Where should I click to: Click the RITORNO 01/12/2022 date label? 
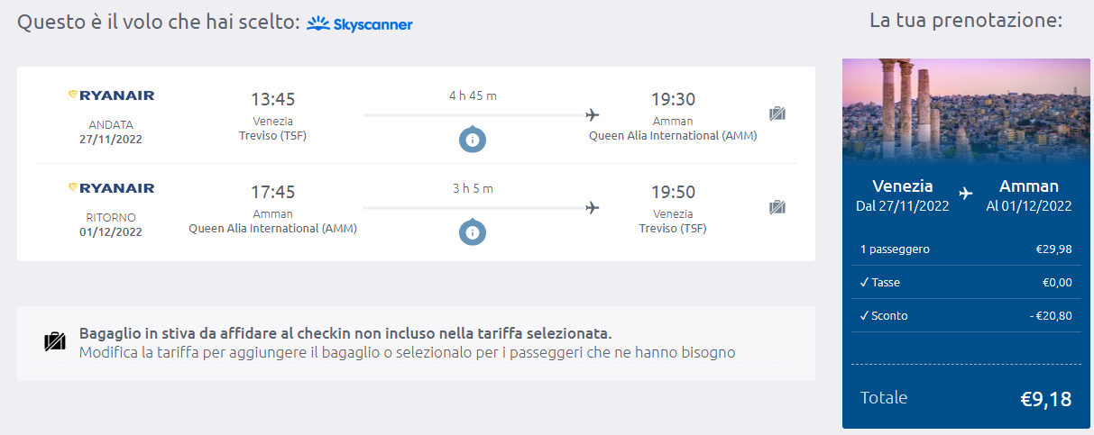[x=111, y=224]
